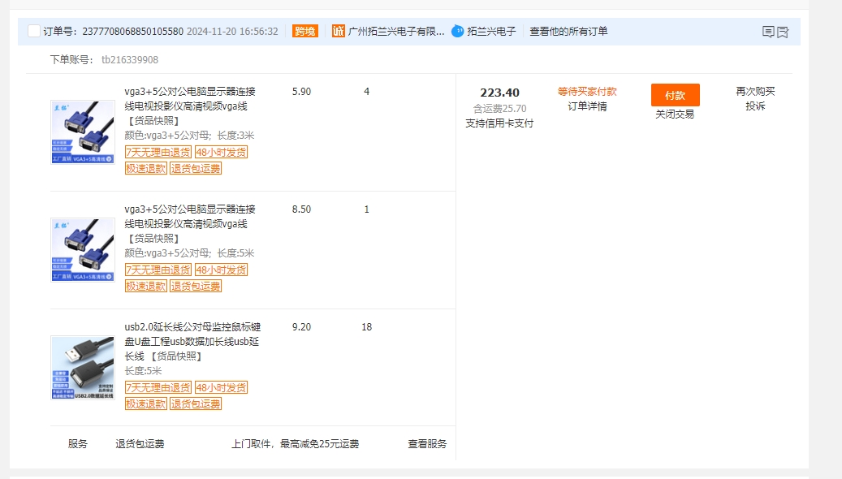Viewport: 842px width, 479px height.
Task: Click 查看服务 link
Action: (x=427, y=444)
